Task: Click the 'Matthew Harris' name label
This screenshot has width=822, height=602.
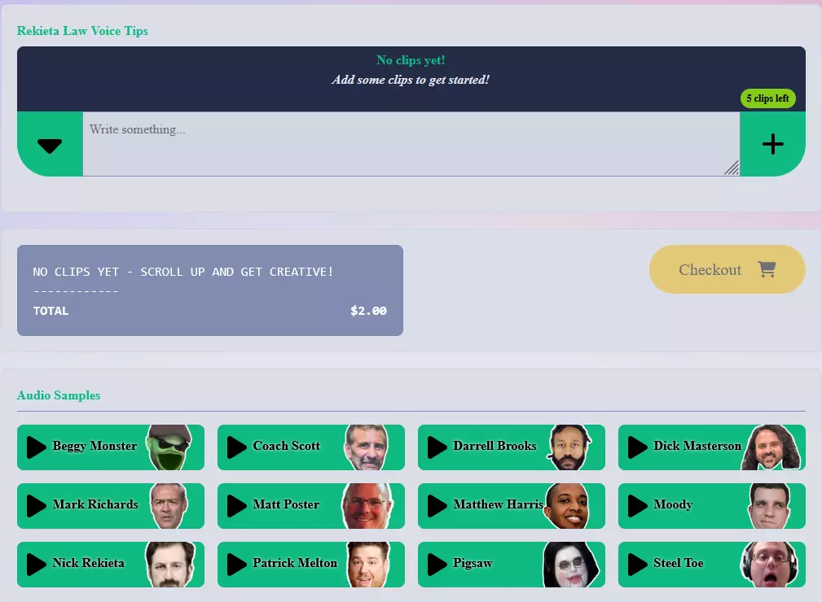Action: tap(499, 504)
